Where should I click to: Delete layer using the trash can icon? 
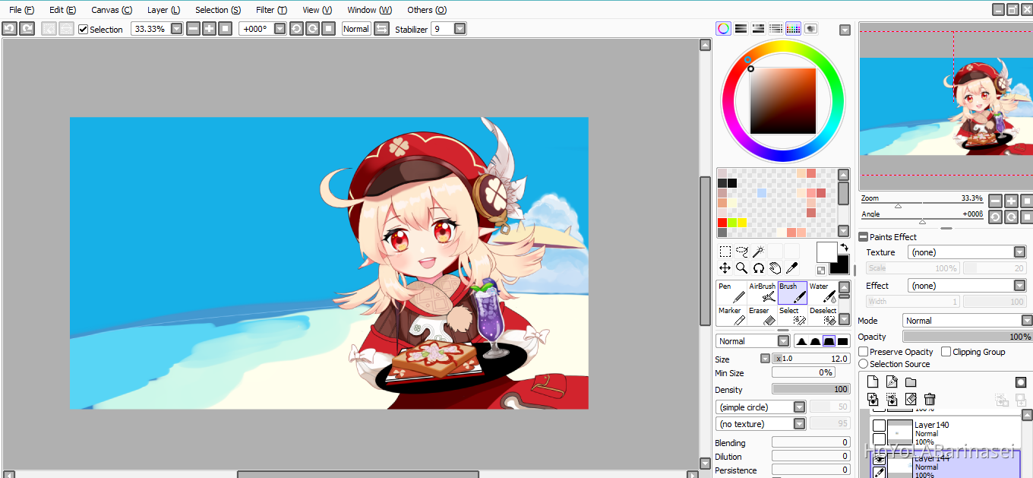point(930,399)
